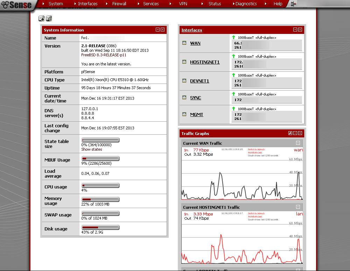The height and width of the screenshot is (271, 350).
Task: Click the status icon beside SYNC interface
Action: 184,98
